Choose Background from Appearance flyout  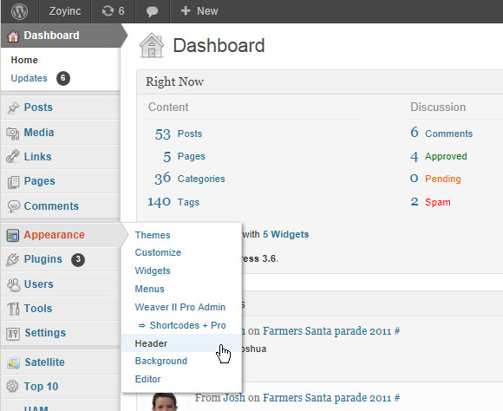pos(160,361)
